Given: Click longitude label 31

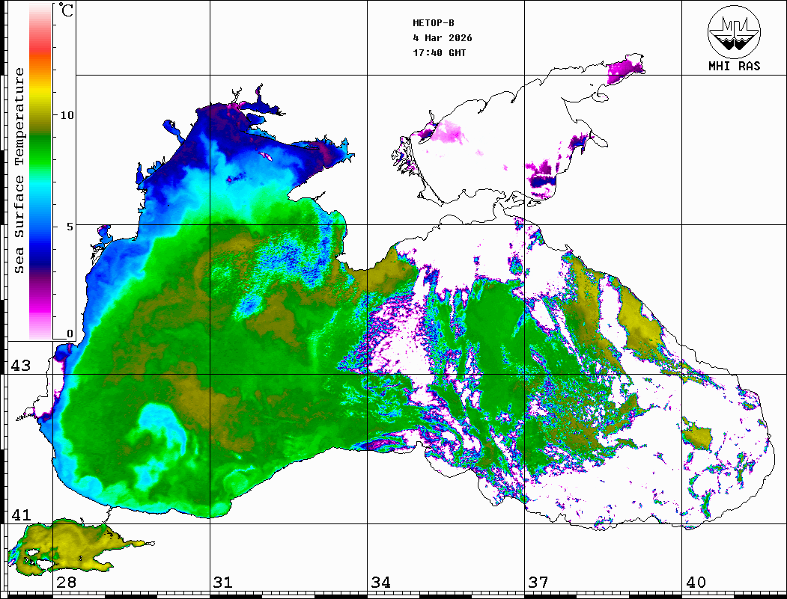Looking at the screenshot, I should pyautogui.click(x=223, y=583).
